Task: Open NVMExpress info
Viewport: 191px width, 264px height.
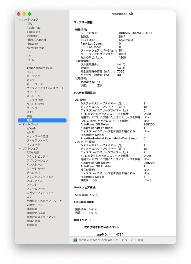Action: point(35,48)
